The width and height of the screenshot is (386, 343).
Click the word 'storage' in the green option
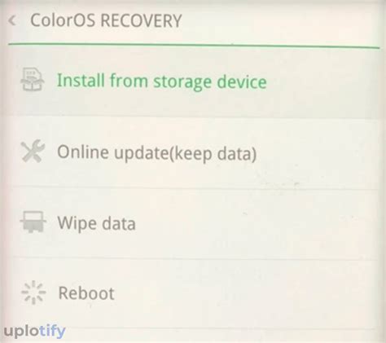(x=182, y=82)
